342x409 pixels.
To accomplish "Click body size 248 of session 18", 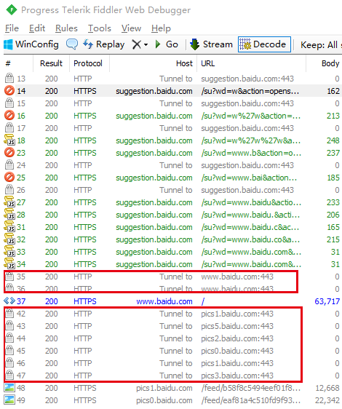I will point(333,140).
